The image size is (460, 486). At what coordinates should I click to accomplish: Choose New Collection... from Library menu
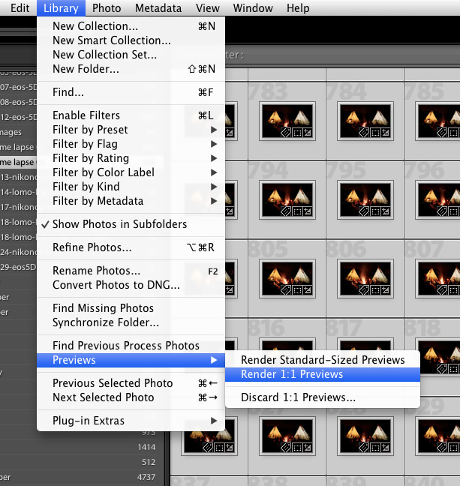131,26
